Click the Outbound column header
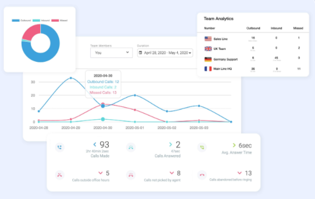The height and width of the screenshot is (199, 315). [x=253, y=28]
